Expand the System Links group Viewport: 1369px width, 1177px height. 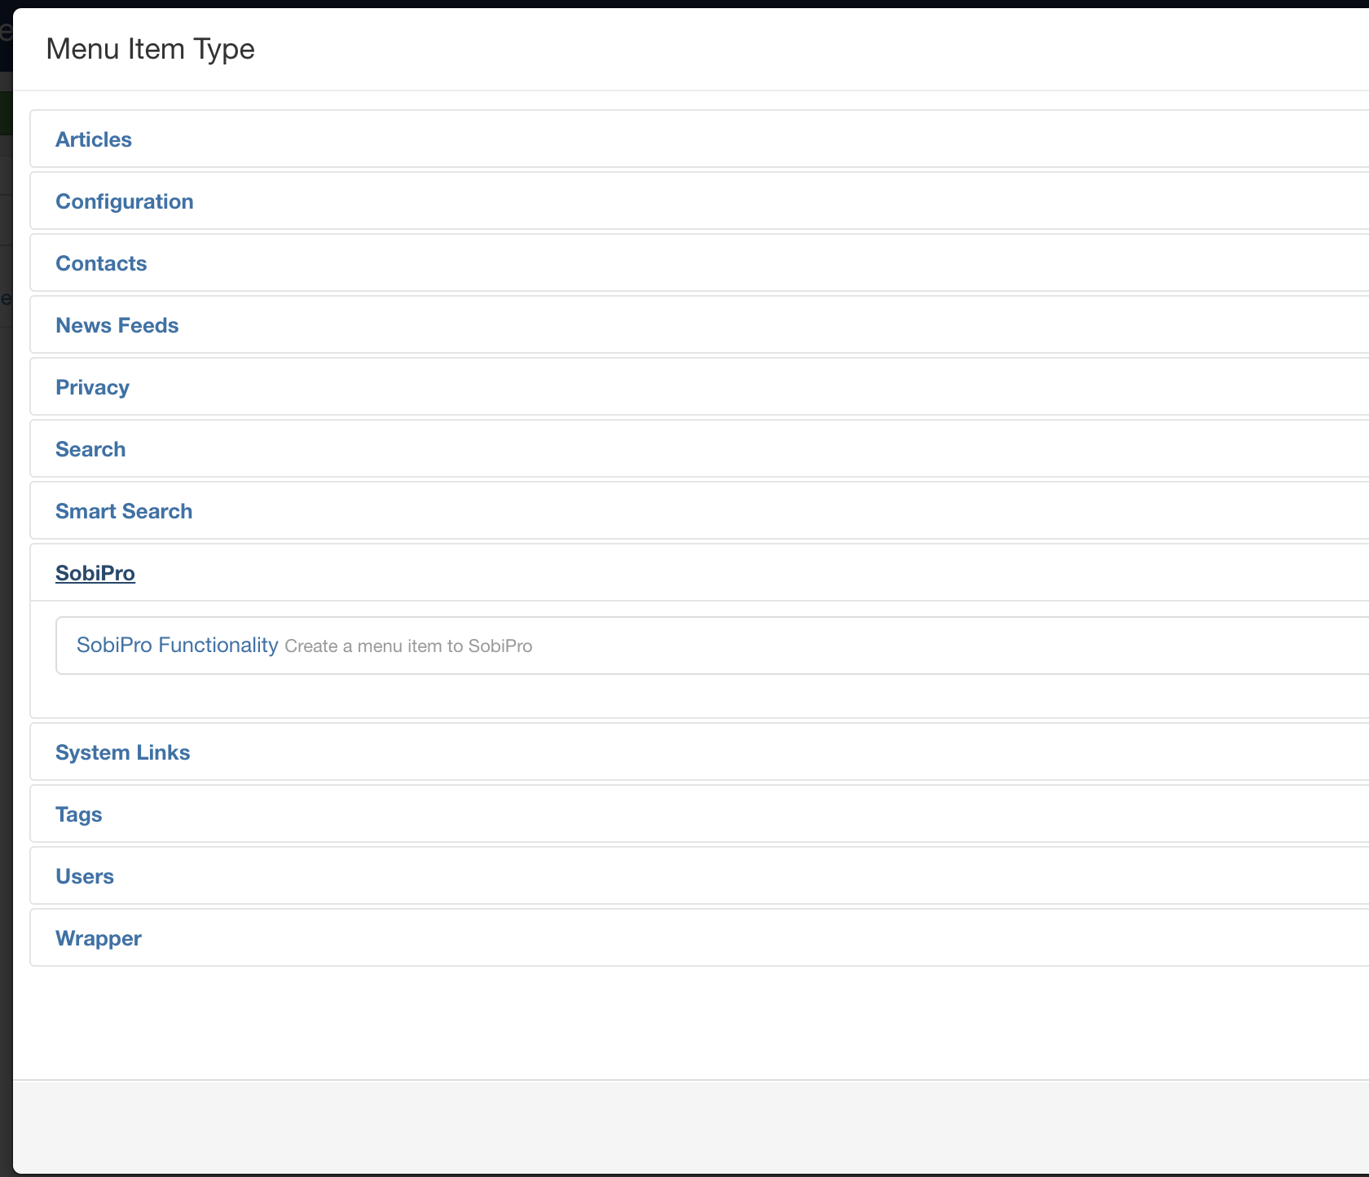click(123, 752)
